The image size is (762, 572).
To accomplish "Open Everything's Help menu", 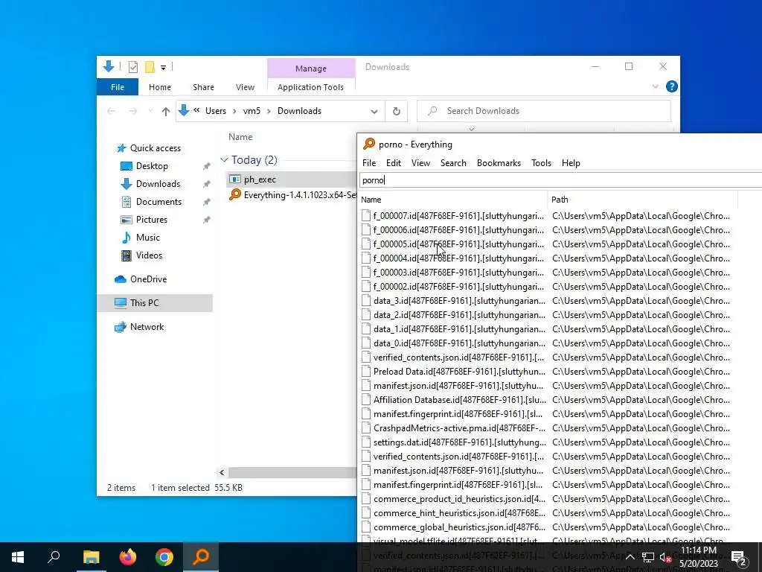I will pos(571,163).
